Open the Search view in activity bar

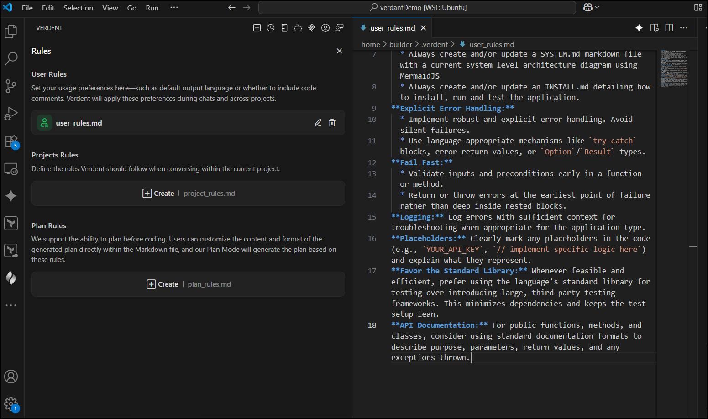pos(11,58)
